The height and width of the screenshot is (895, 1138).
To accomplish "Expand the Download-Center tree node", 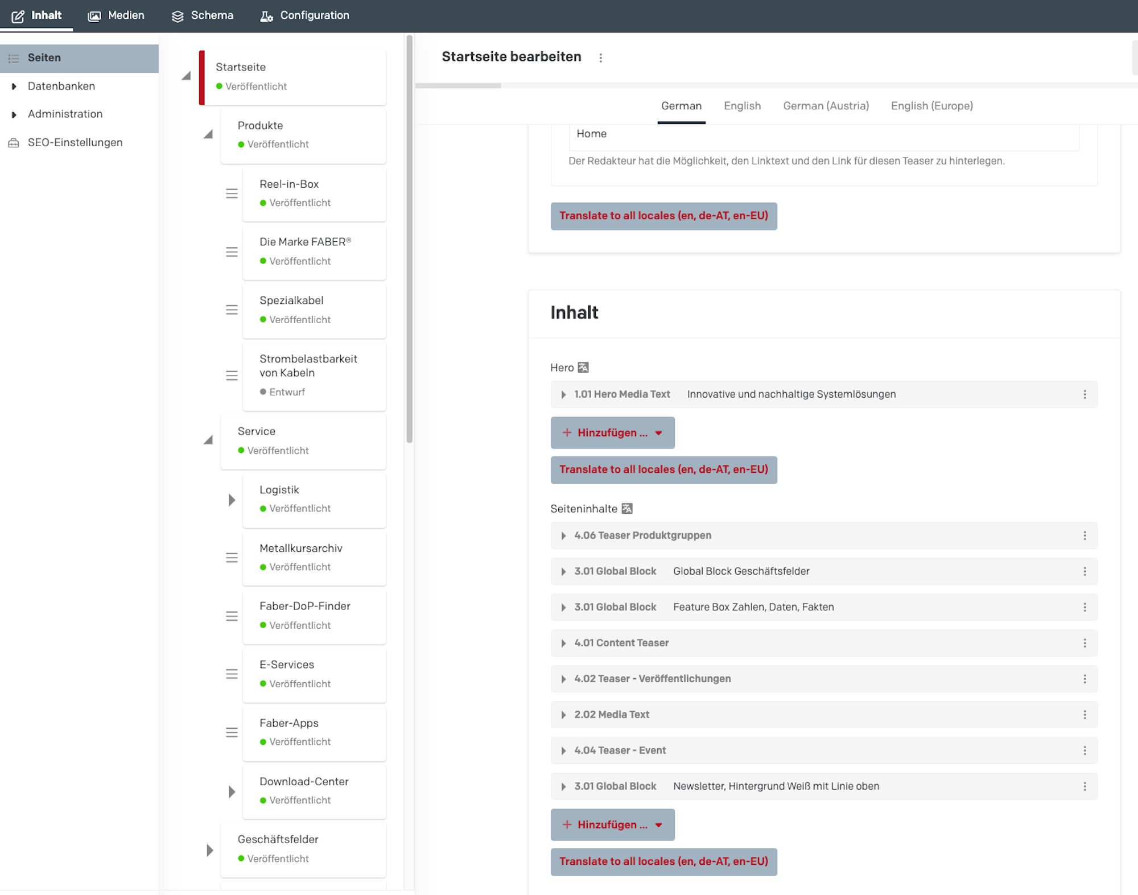I will (x=232, y=792).
